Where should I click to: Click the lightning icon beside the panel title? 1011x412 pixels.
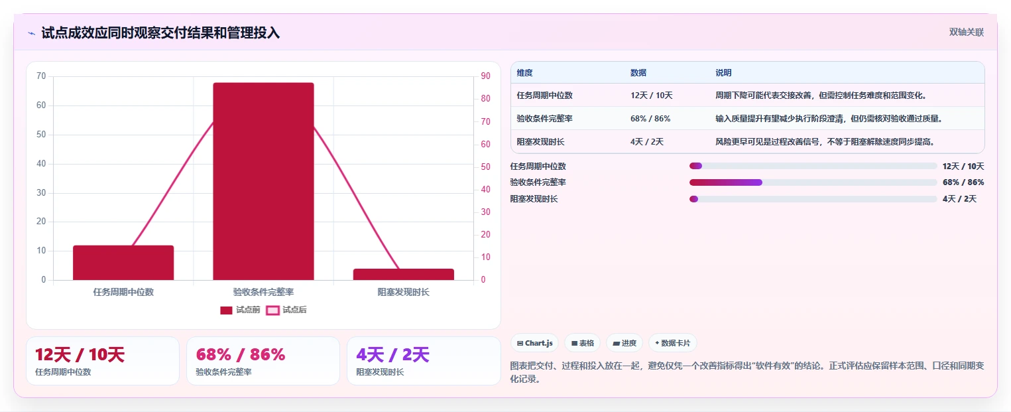click(x=31, y=33)
